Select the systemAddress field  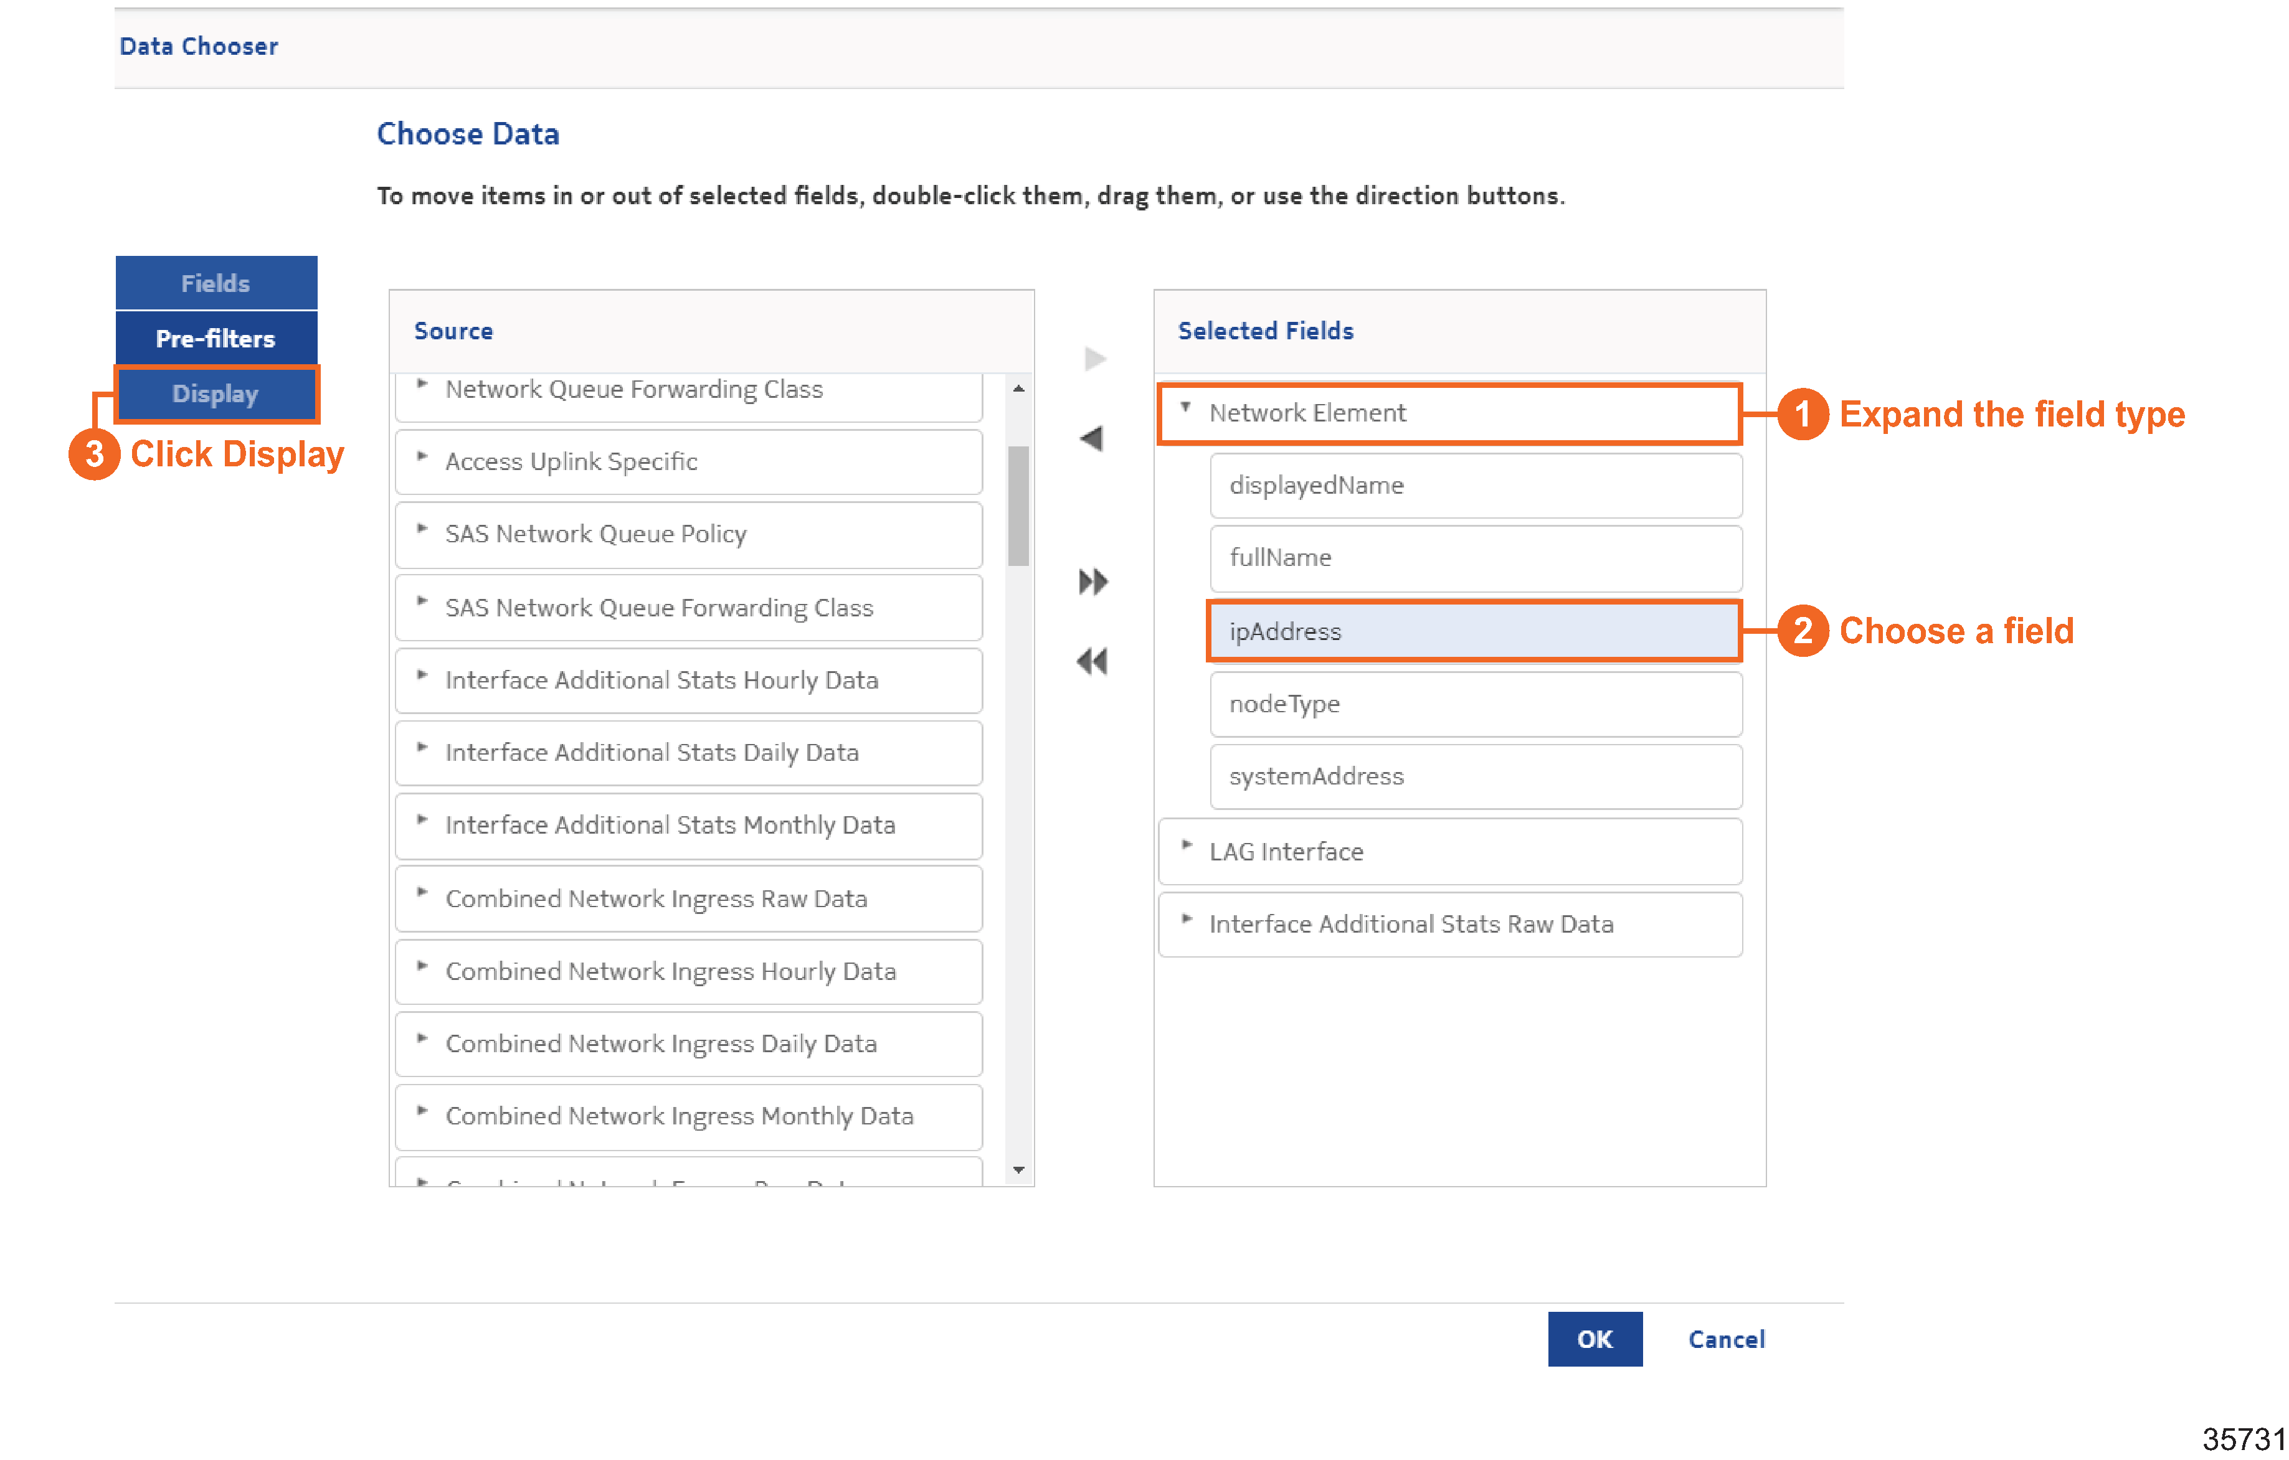(x=1474, y=777)
